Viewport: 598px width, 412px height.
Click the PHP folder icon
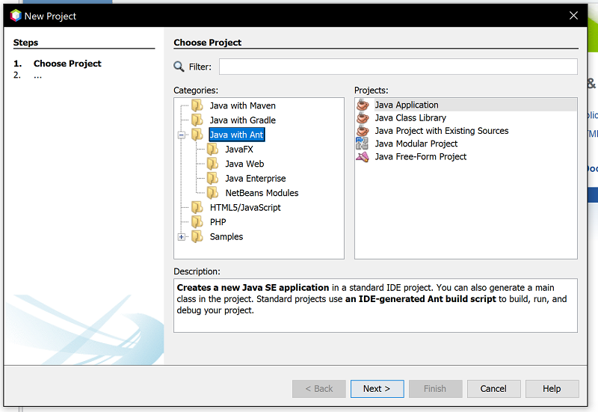(197, 221)
